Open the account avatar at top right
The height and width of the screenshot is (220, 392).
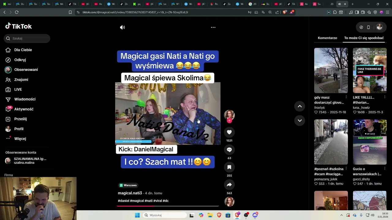[x=379, y=27]
